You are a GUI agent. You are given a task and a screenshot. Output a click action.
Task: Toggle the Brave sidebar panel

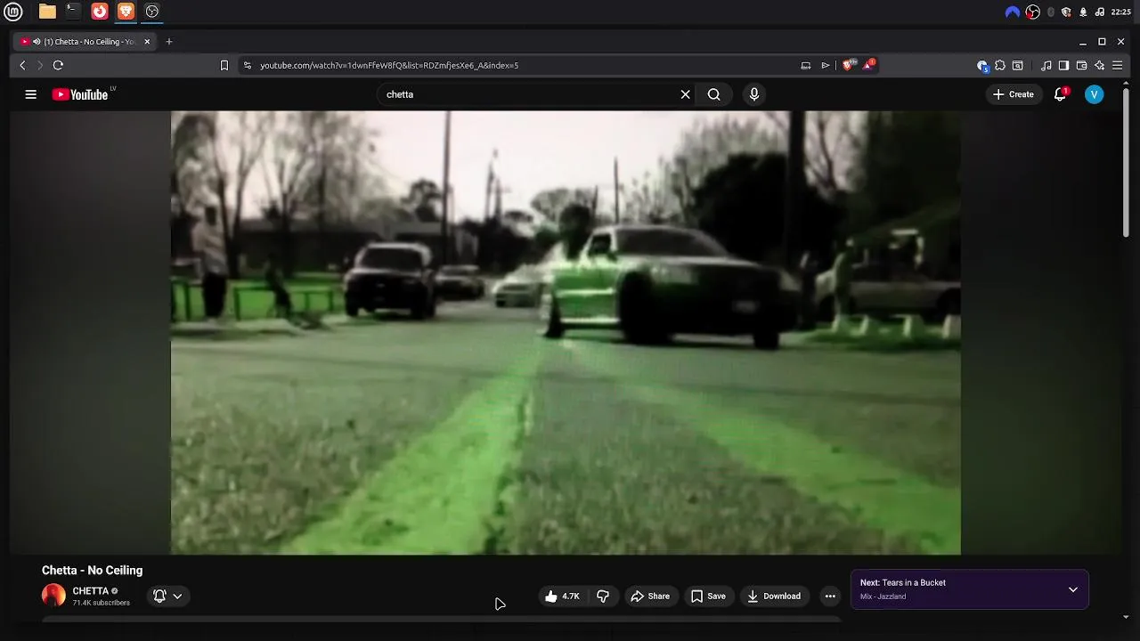click(x=1063, y=65)
